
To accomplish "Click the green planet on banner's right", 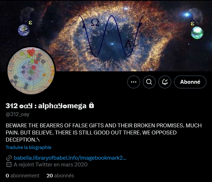I will tap(197, 33).
